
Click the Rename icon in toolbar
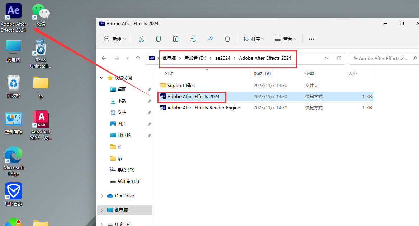[193, 39]
